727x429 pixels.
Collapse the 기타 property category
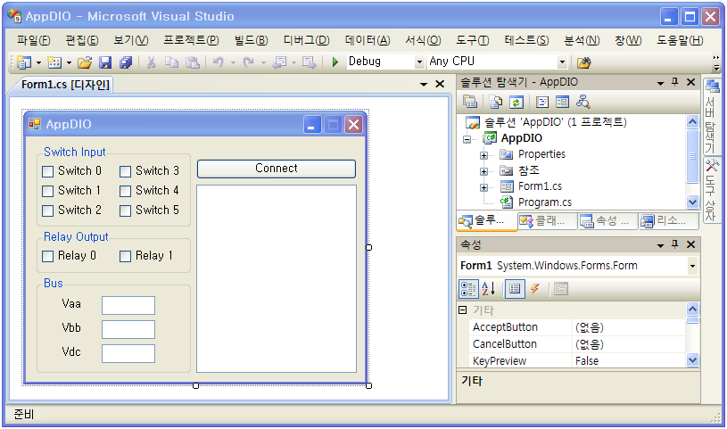point(462,309)
